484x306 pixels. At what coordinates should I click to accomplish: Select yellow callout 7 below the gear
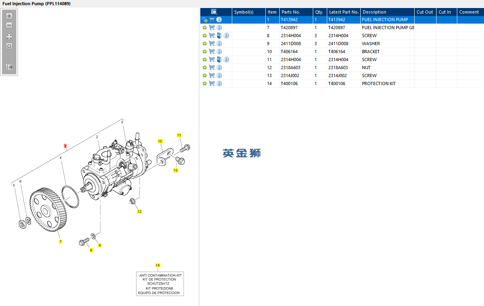point(60,241)
